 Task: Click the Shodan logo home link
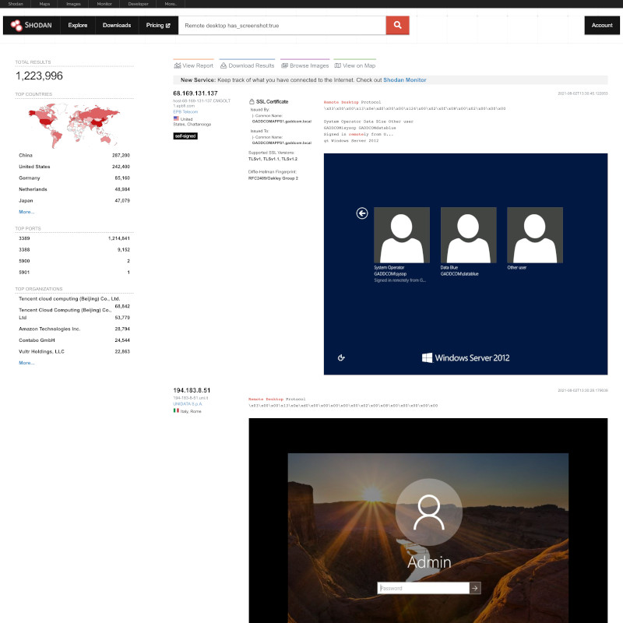(x=31, y=25)
